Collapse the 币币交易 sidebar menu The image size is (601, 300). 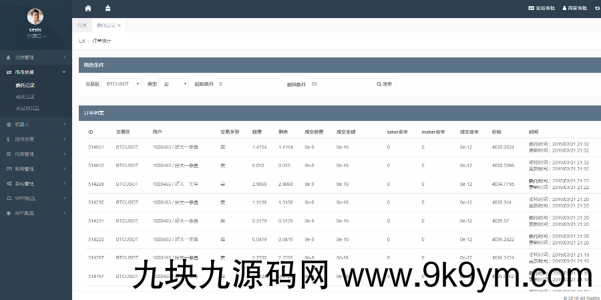pos(35,72)
